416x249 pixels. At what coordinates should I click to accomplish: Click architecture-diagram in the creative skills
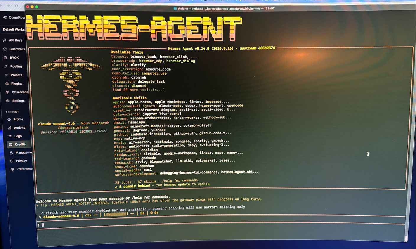[x=155, y=110]
